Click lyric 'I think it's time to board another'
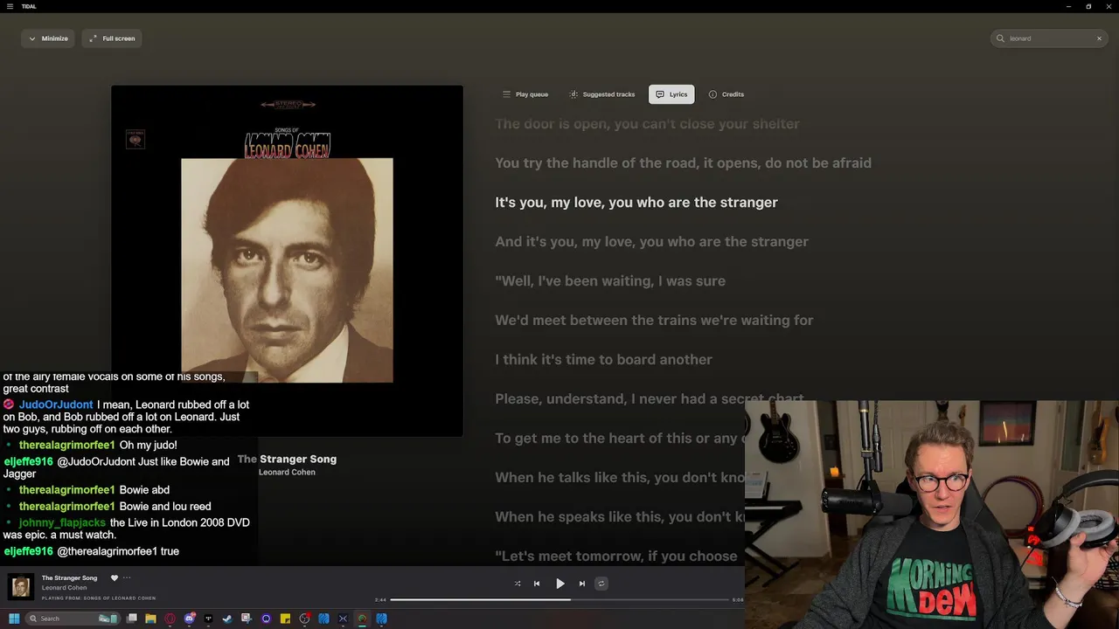 604,359
